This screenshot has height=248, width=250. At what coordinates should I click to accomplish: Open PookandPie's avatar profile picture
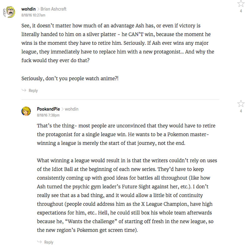click(x=26, y=111)
